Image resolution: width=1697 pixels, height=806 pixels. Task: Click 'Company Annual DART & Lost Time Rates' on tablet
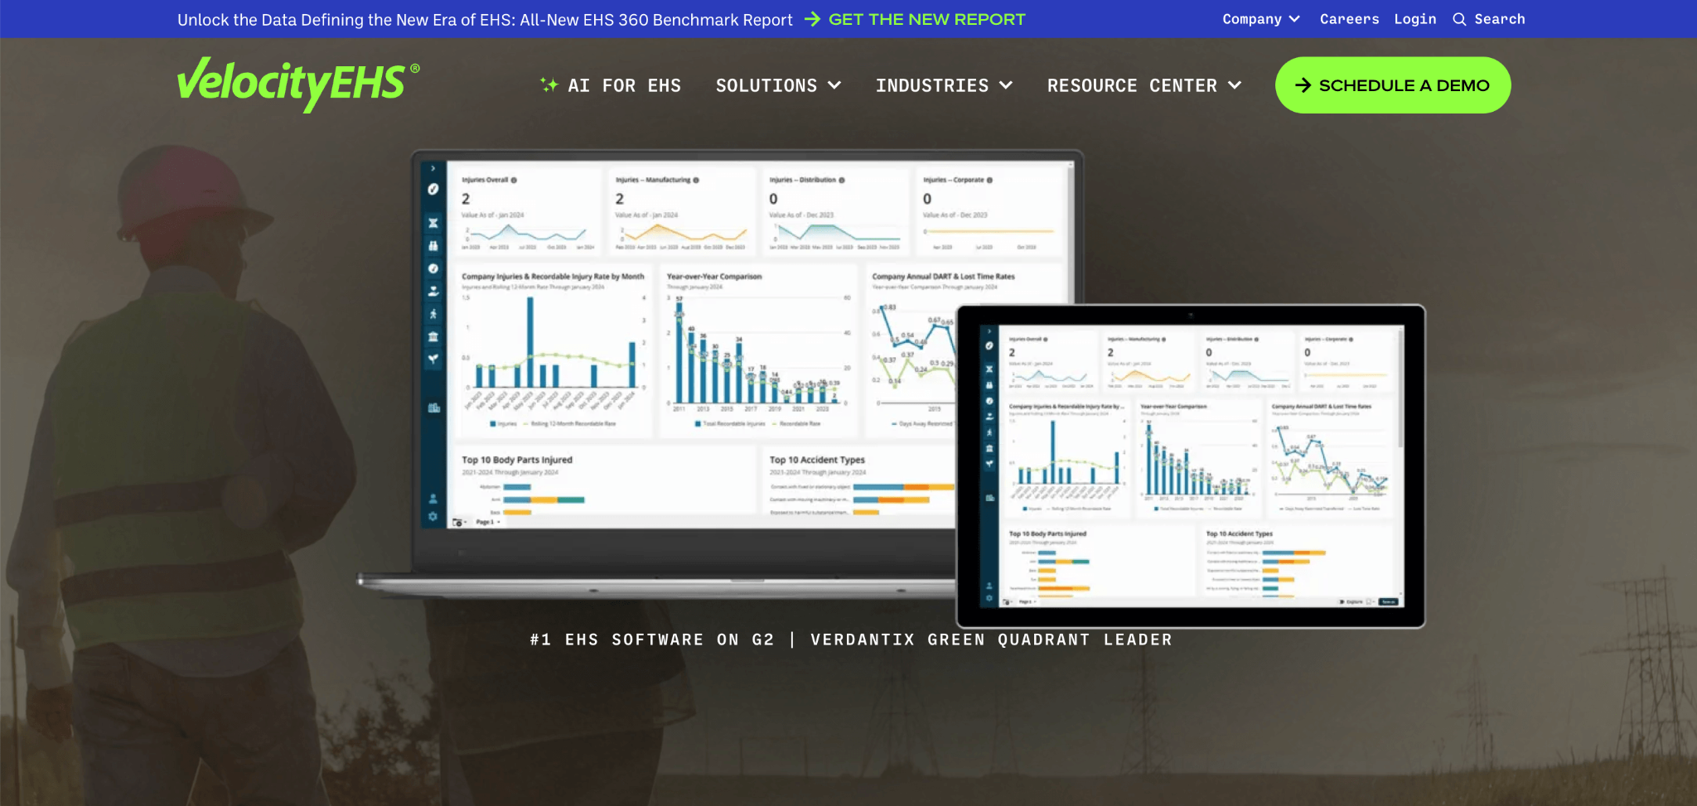pyautogui.click(x=1322, y=407)
